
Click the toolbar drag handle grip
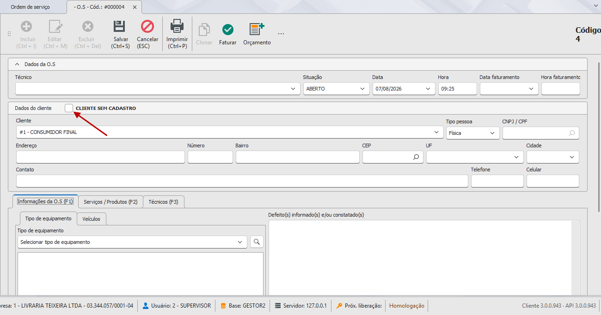(9, 34)
